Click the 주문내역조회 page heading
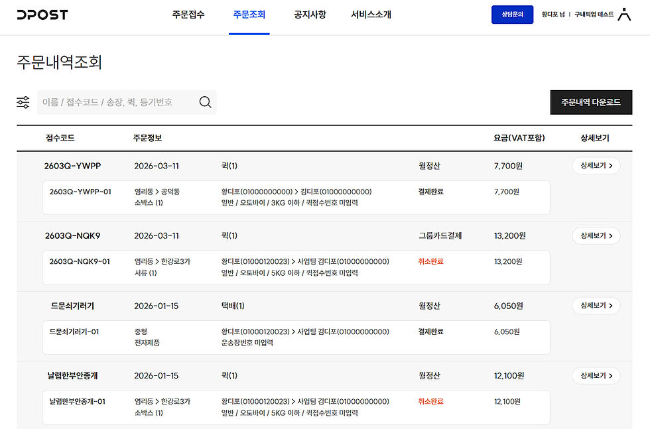650x429 pixels. [x=59, y=62]
